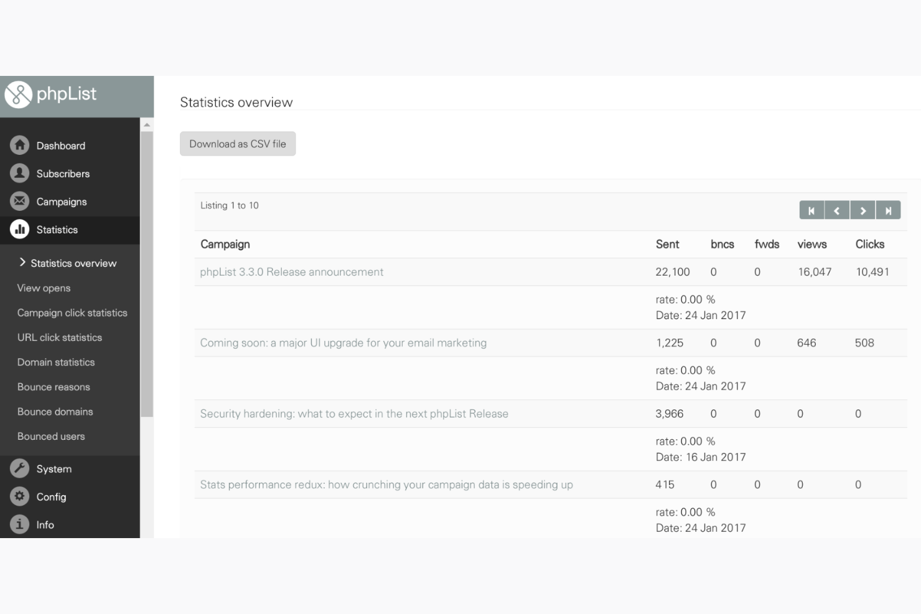Click the Config gear icon
The width and height of the screenshot is (921, 614).
coord(20,496)
